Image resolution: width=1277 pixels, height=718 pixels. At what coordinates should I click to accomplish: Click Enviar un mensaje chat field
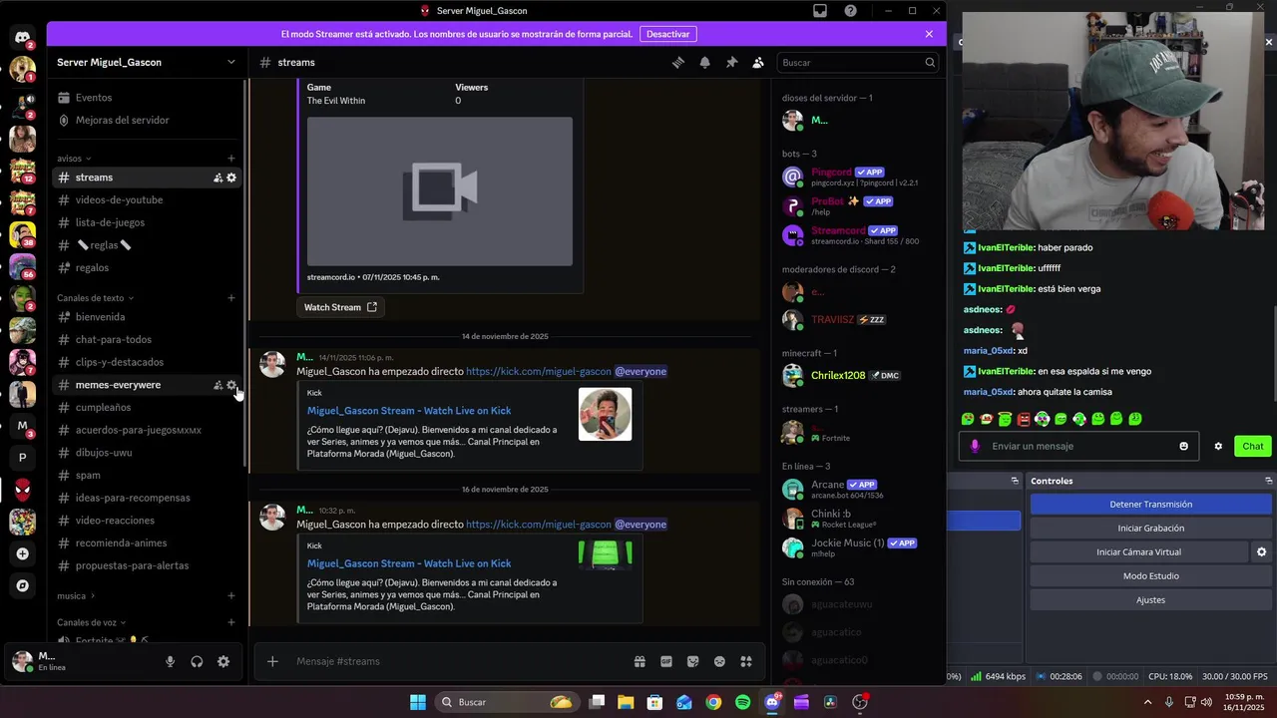click(x=1078, y=447)
